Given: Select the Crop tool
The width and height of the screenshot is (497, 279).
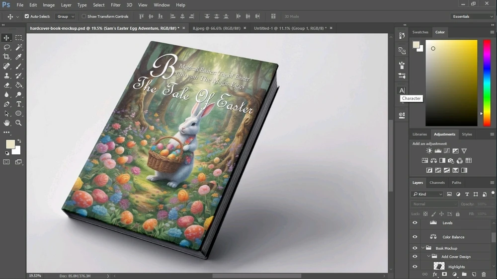Looking at the screenshot, I should click(x=6, y=57).
